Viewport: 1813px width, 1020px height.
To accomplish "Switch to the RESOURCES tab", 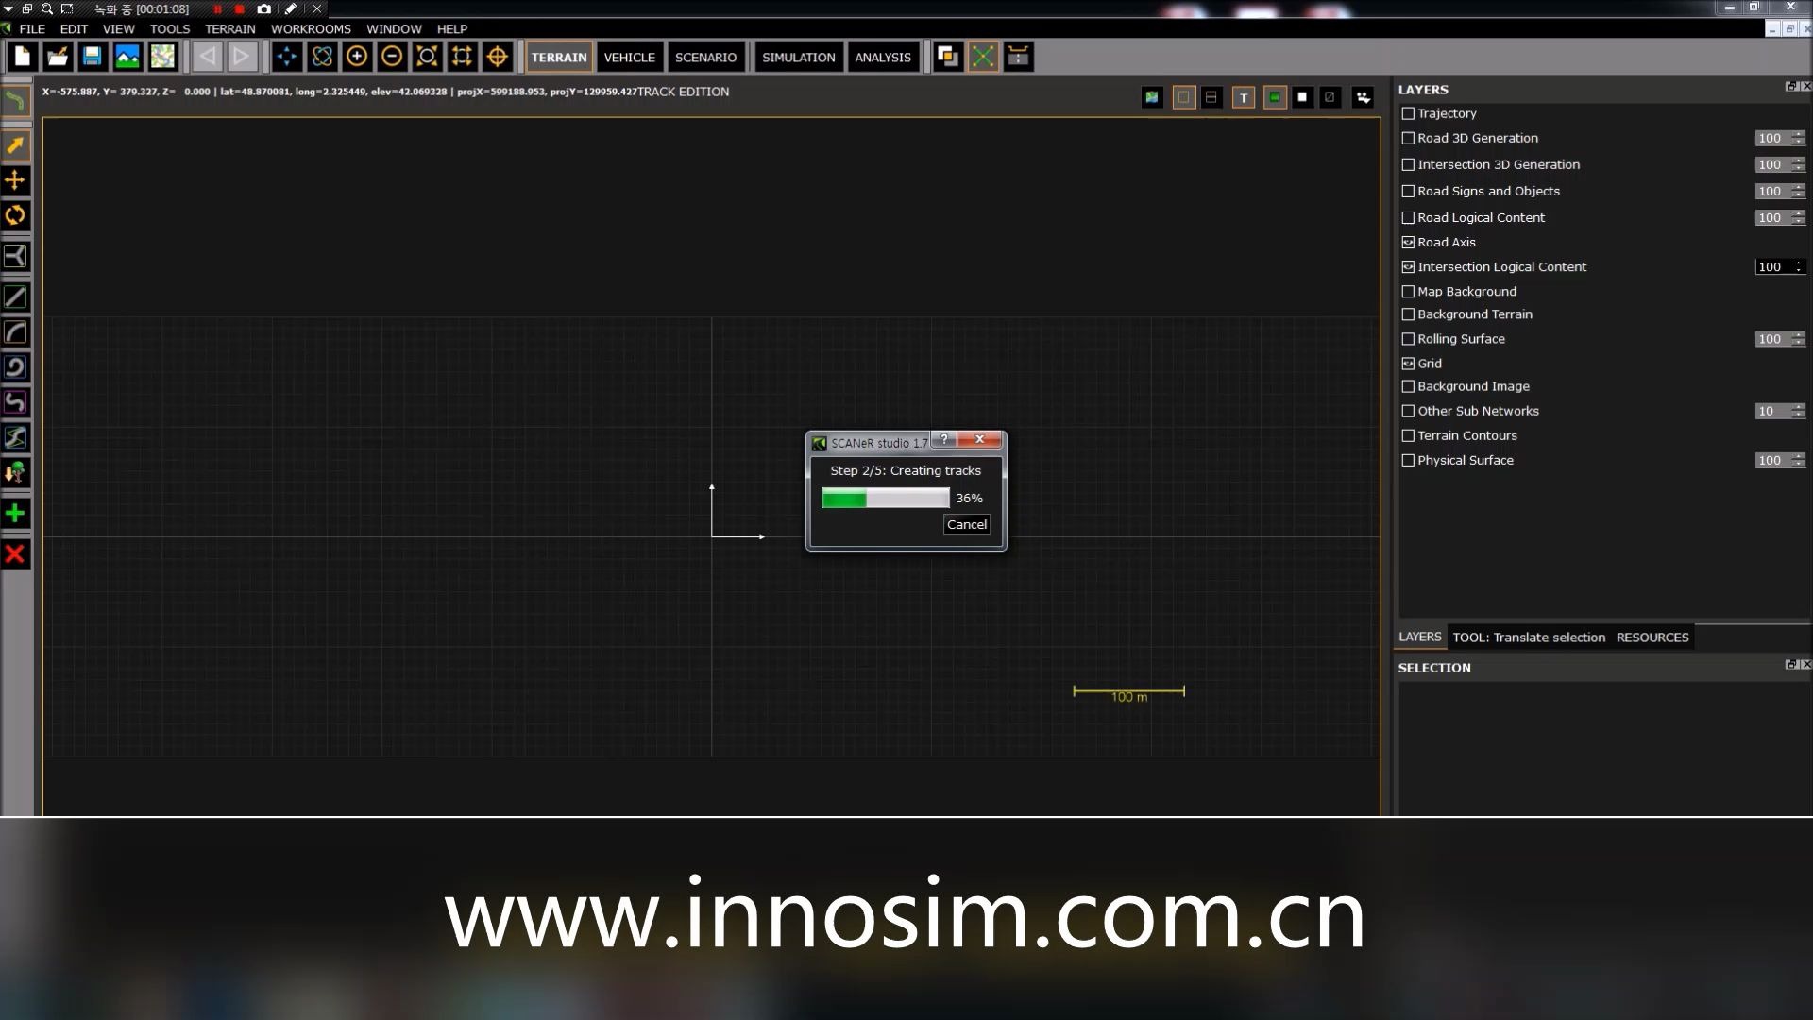I will (x=1652, y=637).
